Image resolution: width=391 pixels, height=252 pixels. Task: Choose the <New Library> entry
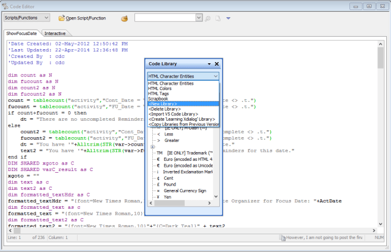(183, 104)
